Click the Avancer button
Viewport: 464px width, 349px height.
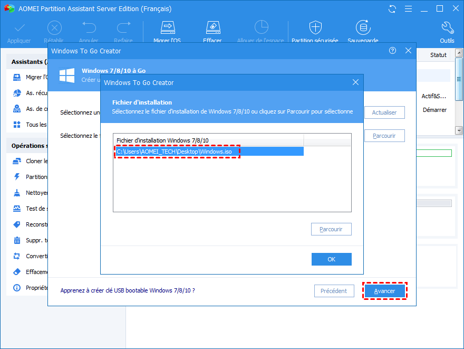tap(385, 291)
